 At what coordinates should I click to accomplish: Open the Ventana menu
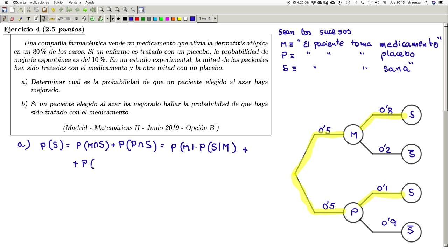(75, 2)
